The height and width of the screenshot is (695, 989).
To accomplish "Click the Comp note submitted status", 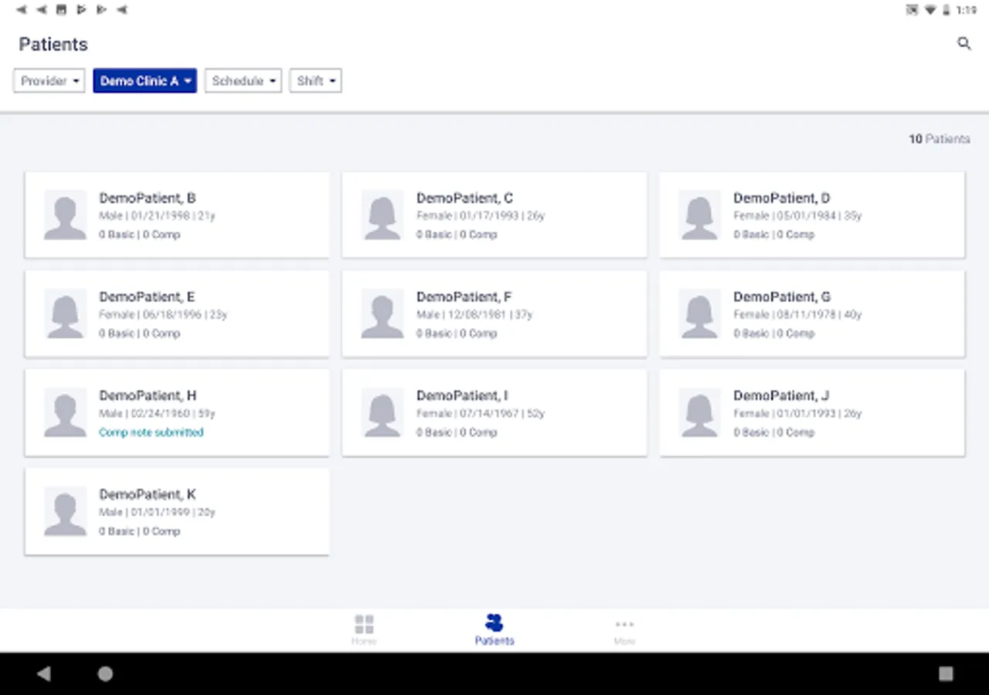I will tap(151, 432).
